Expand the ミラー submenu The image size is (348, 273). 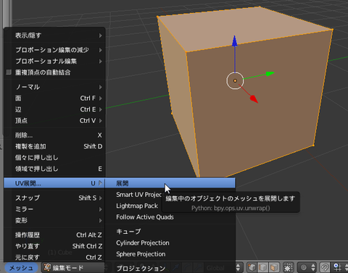(54, 209)
